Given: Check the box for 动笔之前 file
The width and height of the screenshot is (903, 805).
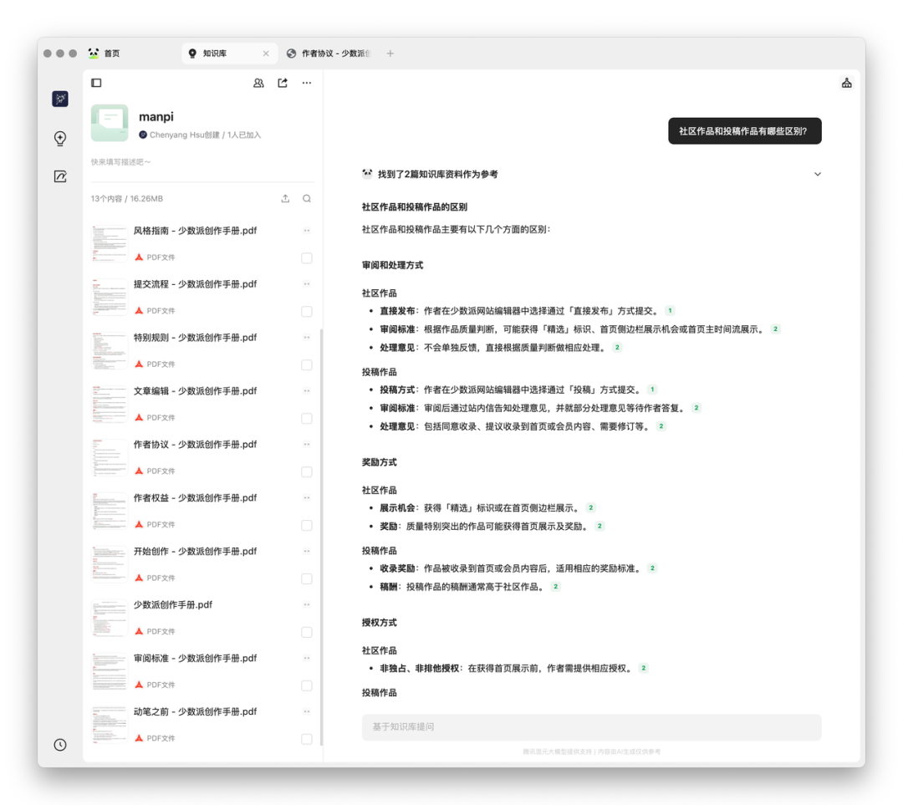Looking at the screenshot, I should pyautogui.click(x=307, y=739).
